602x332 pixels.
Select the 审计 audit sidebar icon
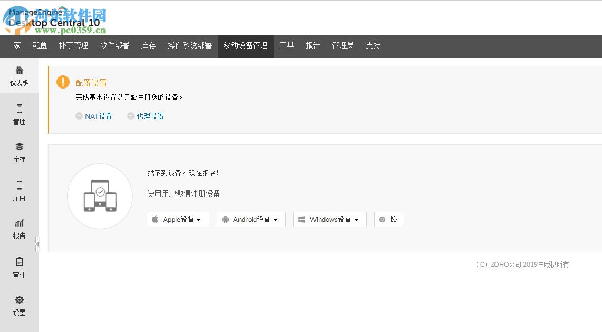click(x=19, y=267)
